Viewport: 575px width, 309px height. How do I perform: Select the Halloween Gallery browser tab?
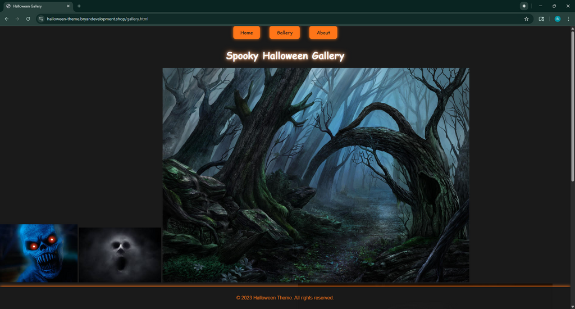tap(35, 6)
